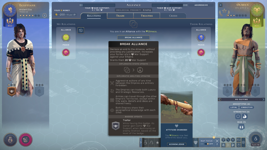
Task: Click the two-people Bias icon
Action: tap(241, 127)
